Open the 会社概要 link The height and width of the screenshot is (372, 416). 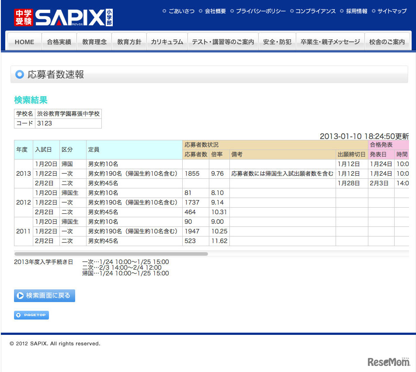click(215, 11)
